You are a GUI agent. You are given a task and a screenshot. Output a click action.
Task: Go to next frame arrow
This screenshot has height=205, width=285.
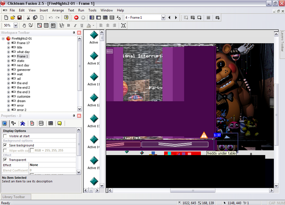point(176,17)
